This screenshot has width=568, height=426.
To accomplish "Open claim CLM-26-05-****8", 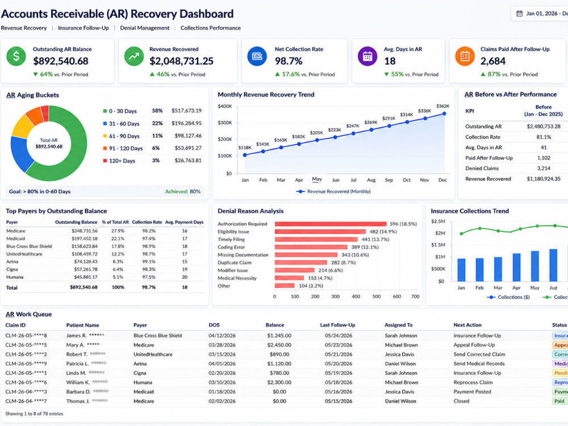I will [26, 336].
